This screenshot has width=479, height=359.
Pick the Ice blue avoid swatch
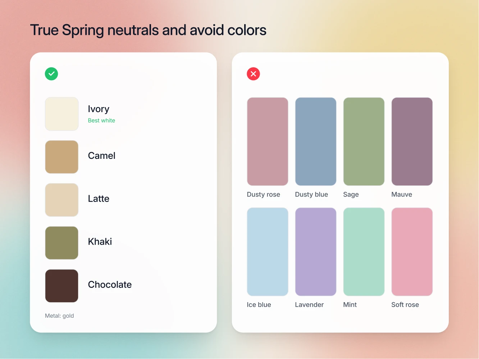click(x=268, y=252)
